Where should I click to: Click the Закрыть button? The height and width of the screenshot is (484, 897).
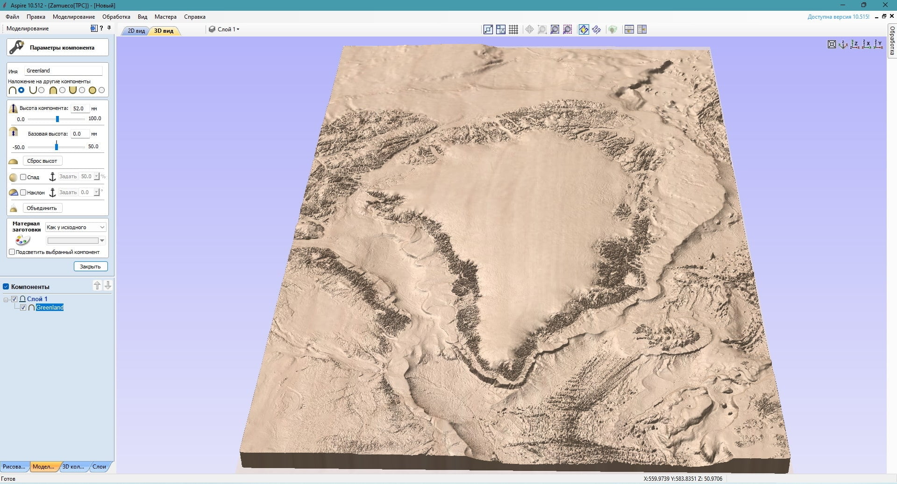(x=91, y=267)
